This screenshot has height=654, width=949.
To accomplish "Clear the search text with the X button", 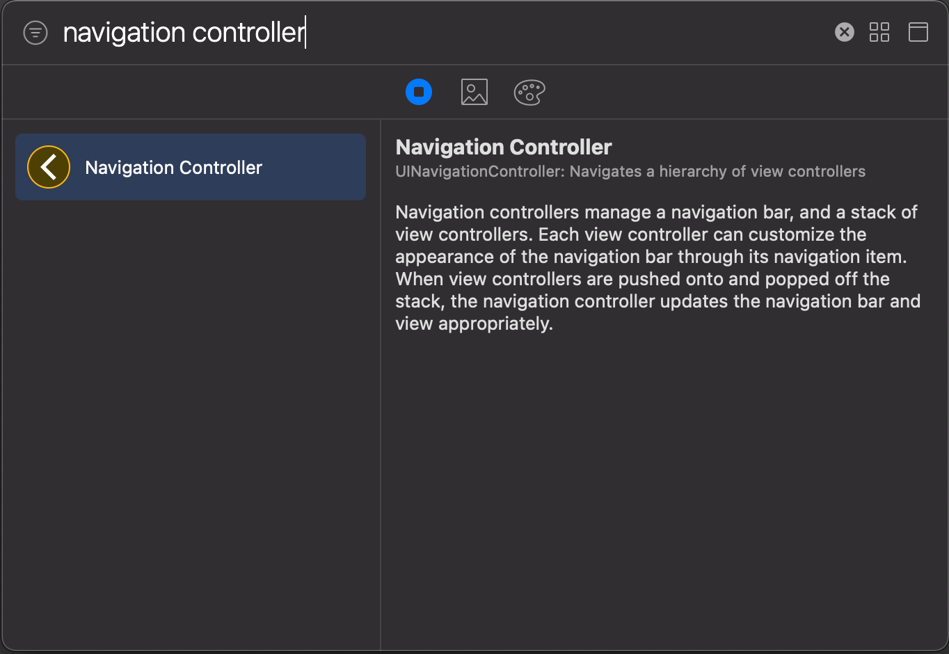I will (x=844, y=32).
